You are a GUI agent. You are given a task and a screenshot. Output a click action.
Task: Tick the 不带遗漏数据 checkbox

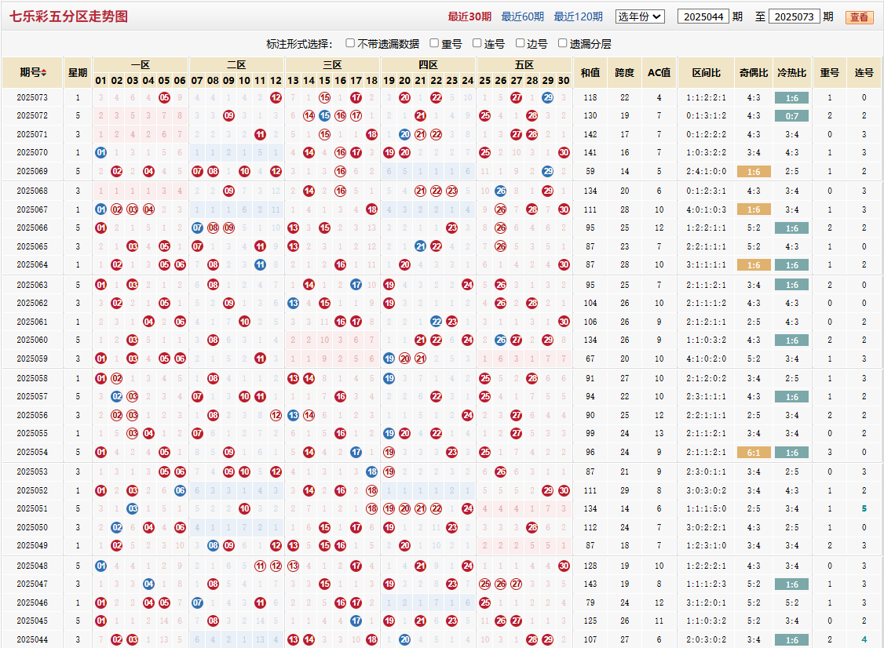click(x=350, y=43)
